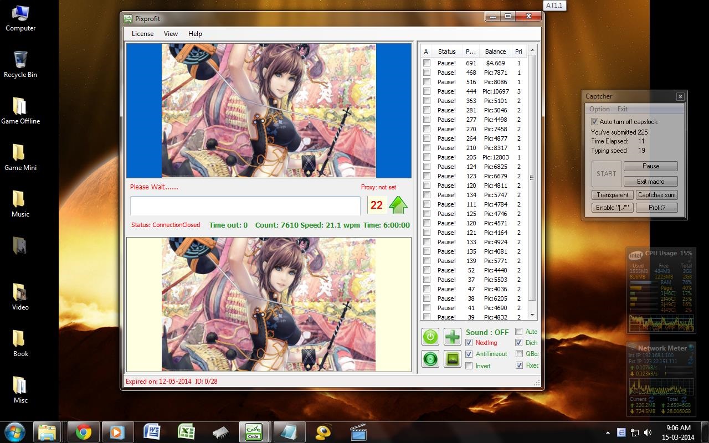Open Microsoft Excel from the taskbar
Screen dimensions: 709x443
click(x=186, y=432)
